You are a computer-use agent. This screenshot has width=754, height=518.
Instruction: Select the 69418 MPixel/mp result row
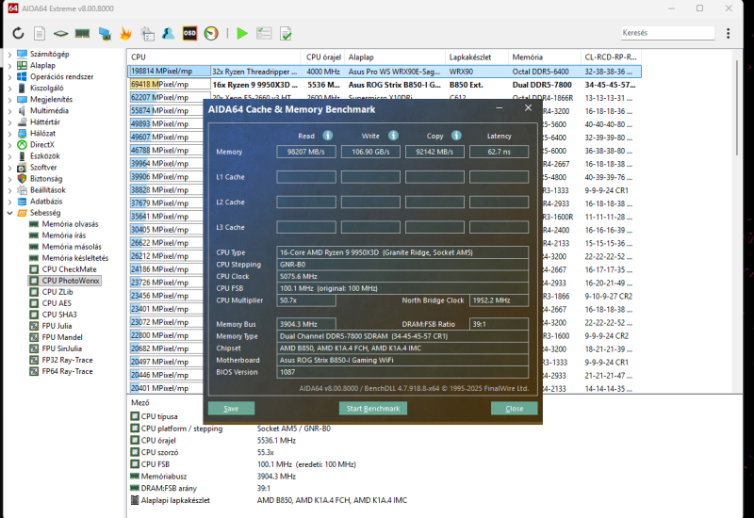click(x=385, y=85)
